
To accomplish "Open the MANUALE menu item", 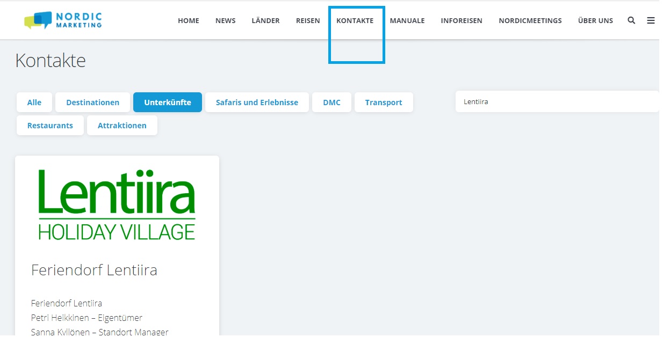I will [407, 20].
